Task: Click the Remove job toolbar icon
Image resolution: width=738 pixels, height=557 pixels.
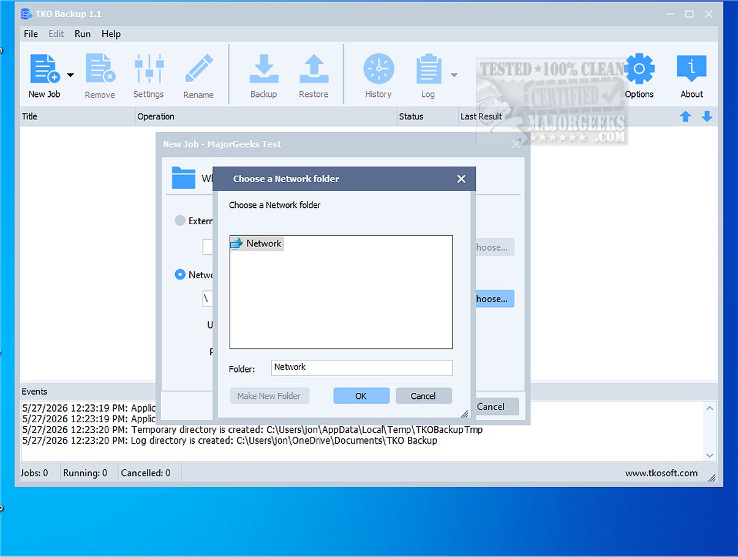Action: [100, 69]
